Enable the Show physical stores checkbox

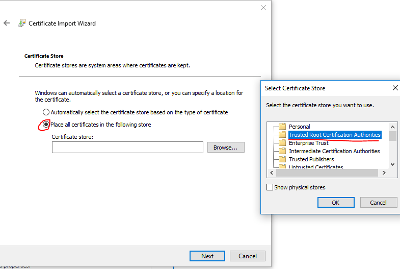point(270,187)
